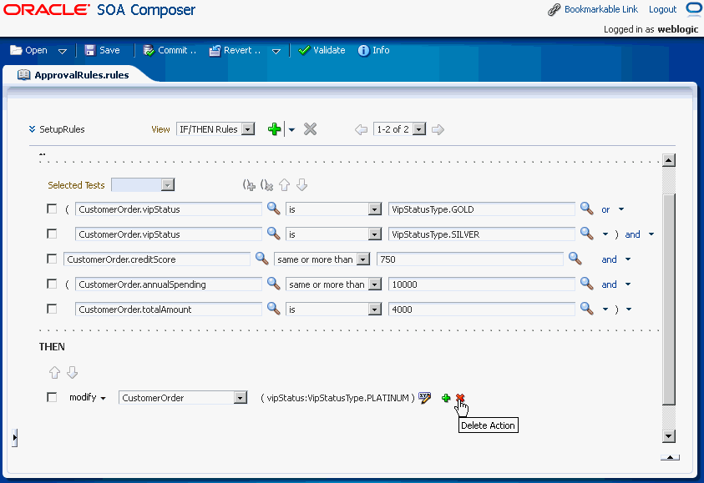Commit changes via Commit button
The width and height of the screenshot is (704, 483).
(x=170, y=50)
